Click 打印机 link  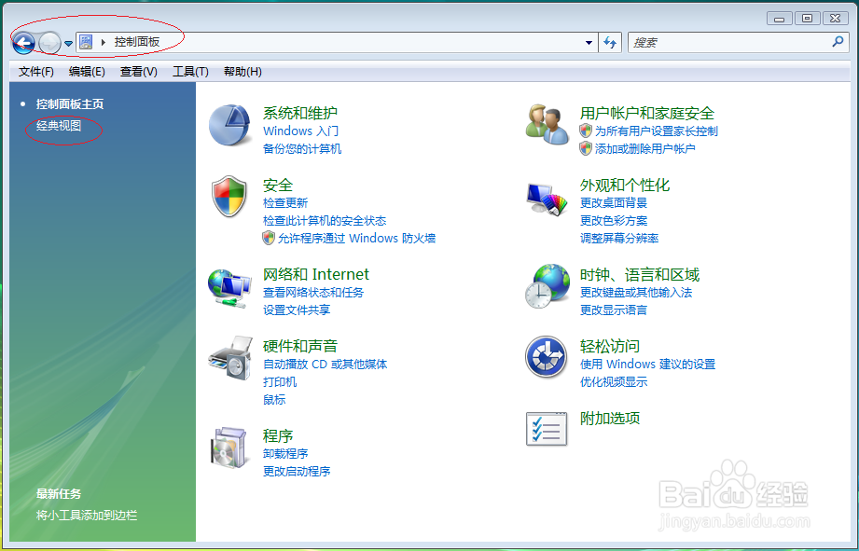pos(280,381)
